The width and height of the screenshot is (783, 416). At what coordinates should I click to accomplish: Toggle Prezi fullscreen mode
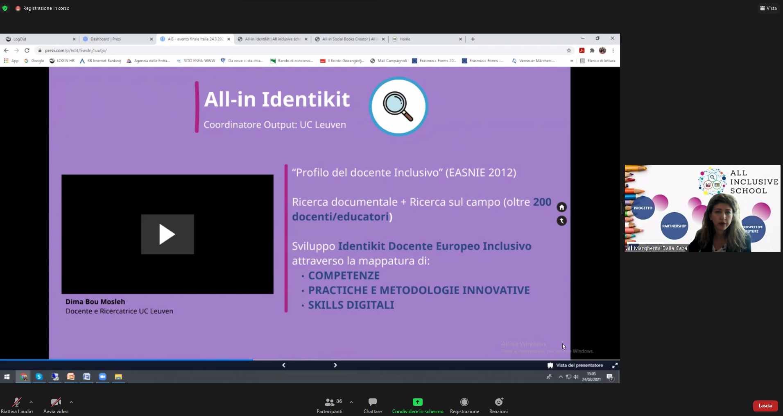pyautogui.click(x=615, y=365)
